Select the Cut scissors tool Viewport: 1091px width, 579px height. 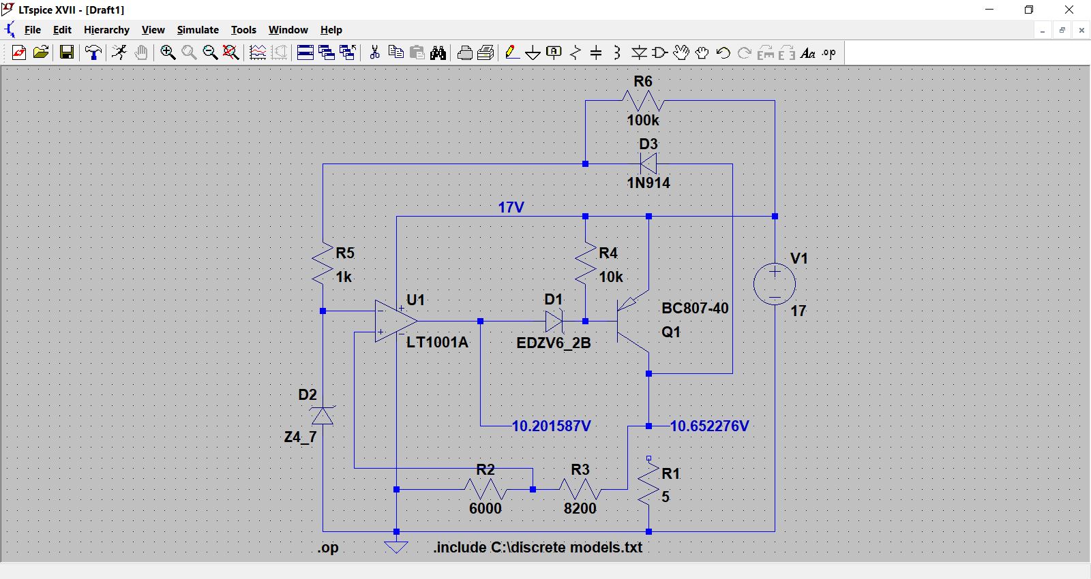(x=374, y=52)
